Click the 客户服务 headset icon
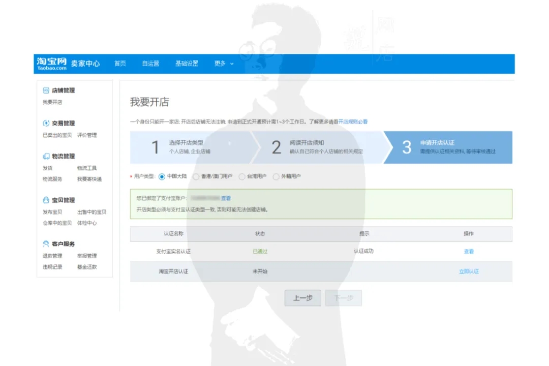 click(46, 244)
